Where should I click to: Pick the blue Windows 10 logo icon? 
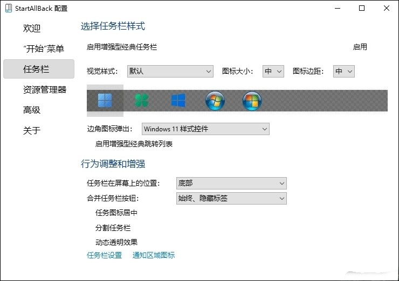point(178,101)
